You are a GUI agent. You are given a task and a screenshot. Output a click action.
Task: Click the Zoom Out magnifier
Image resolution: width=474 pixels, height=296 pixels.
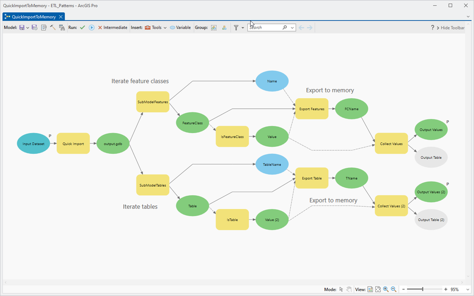(394, 289)
